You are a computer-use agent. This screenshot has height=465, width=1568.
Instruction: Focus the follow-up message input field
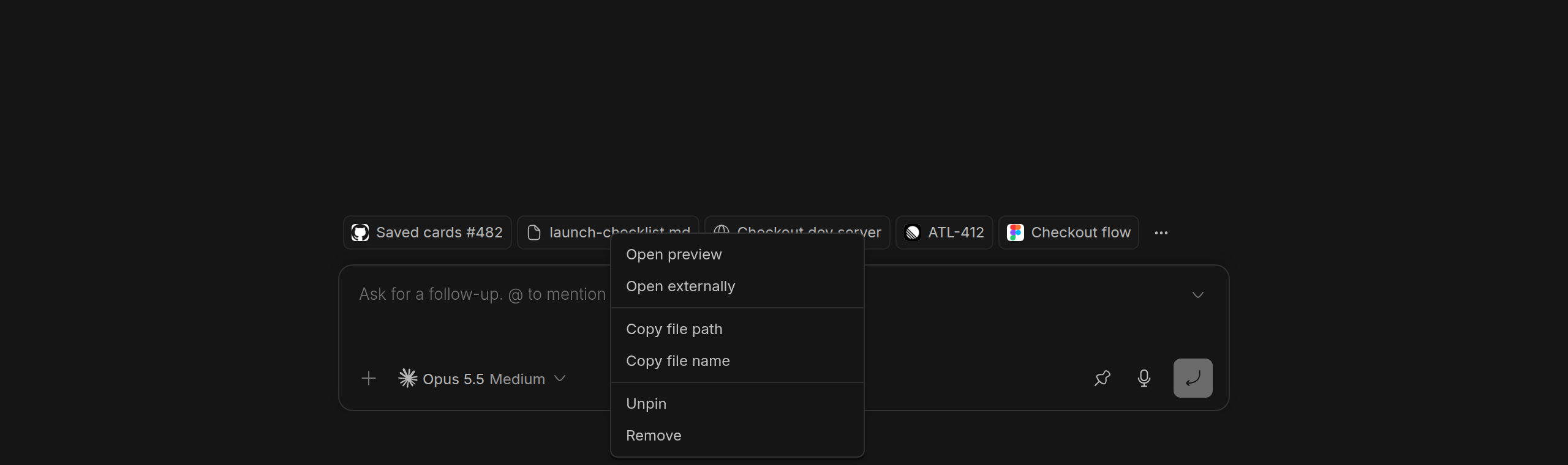pos(481,294)
